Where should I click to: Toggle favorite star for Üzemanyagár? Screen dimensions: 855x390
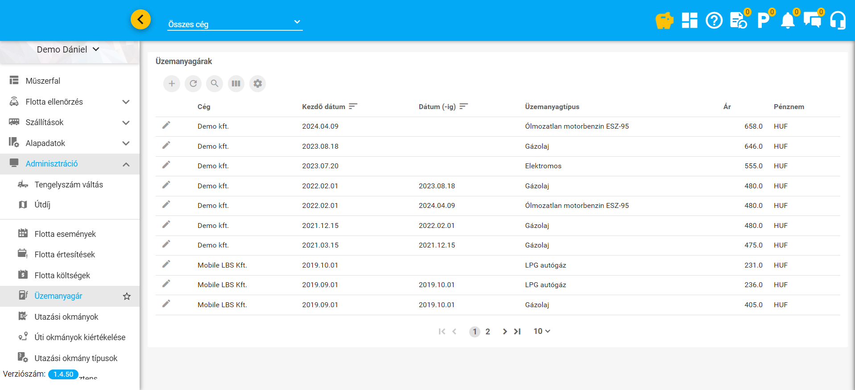point(127,297)
